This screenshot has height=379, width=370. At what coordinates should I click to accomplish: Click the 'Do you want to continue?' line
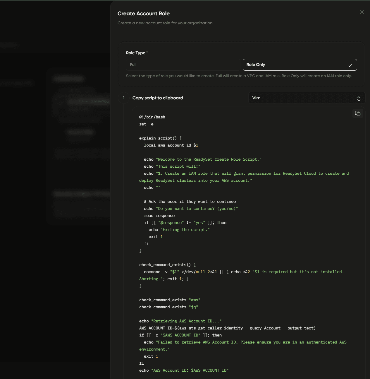click(x=191, y=208)
